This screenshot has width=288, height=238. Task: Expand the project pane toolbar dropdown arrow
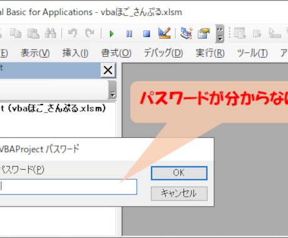(113, 90)
